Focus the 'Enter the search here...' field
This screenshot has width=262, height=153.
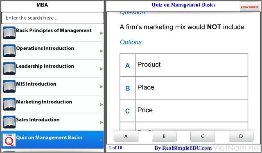pos(52,18)
